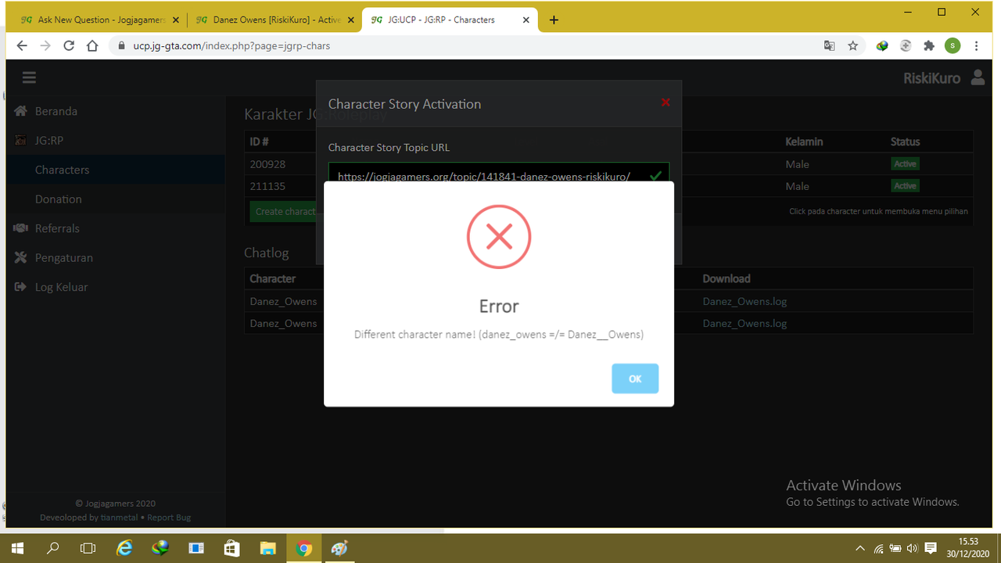1001x563 pixels.
Task: Open Pengaturan settings in sidebar
Action: [64, 258]
